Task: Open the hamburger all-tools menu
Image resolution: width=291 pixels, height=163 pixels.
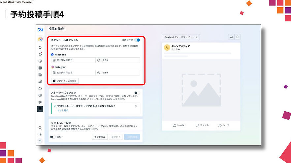Action: pyautogui.click(x=40, y=109)
